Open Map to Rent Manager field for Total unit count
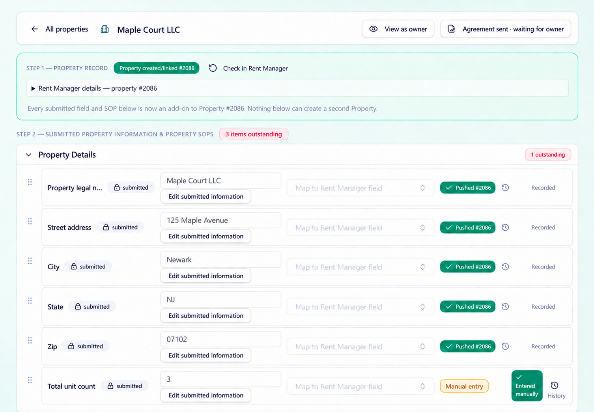The height and width of the screenshot is (412, 594). coord(361,387)
